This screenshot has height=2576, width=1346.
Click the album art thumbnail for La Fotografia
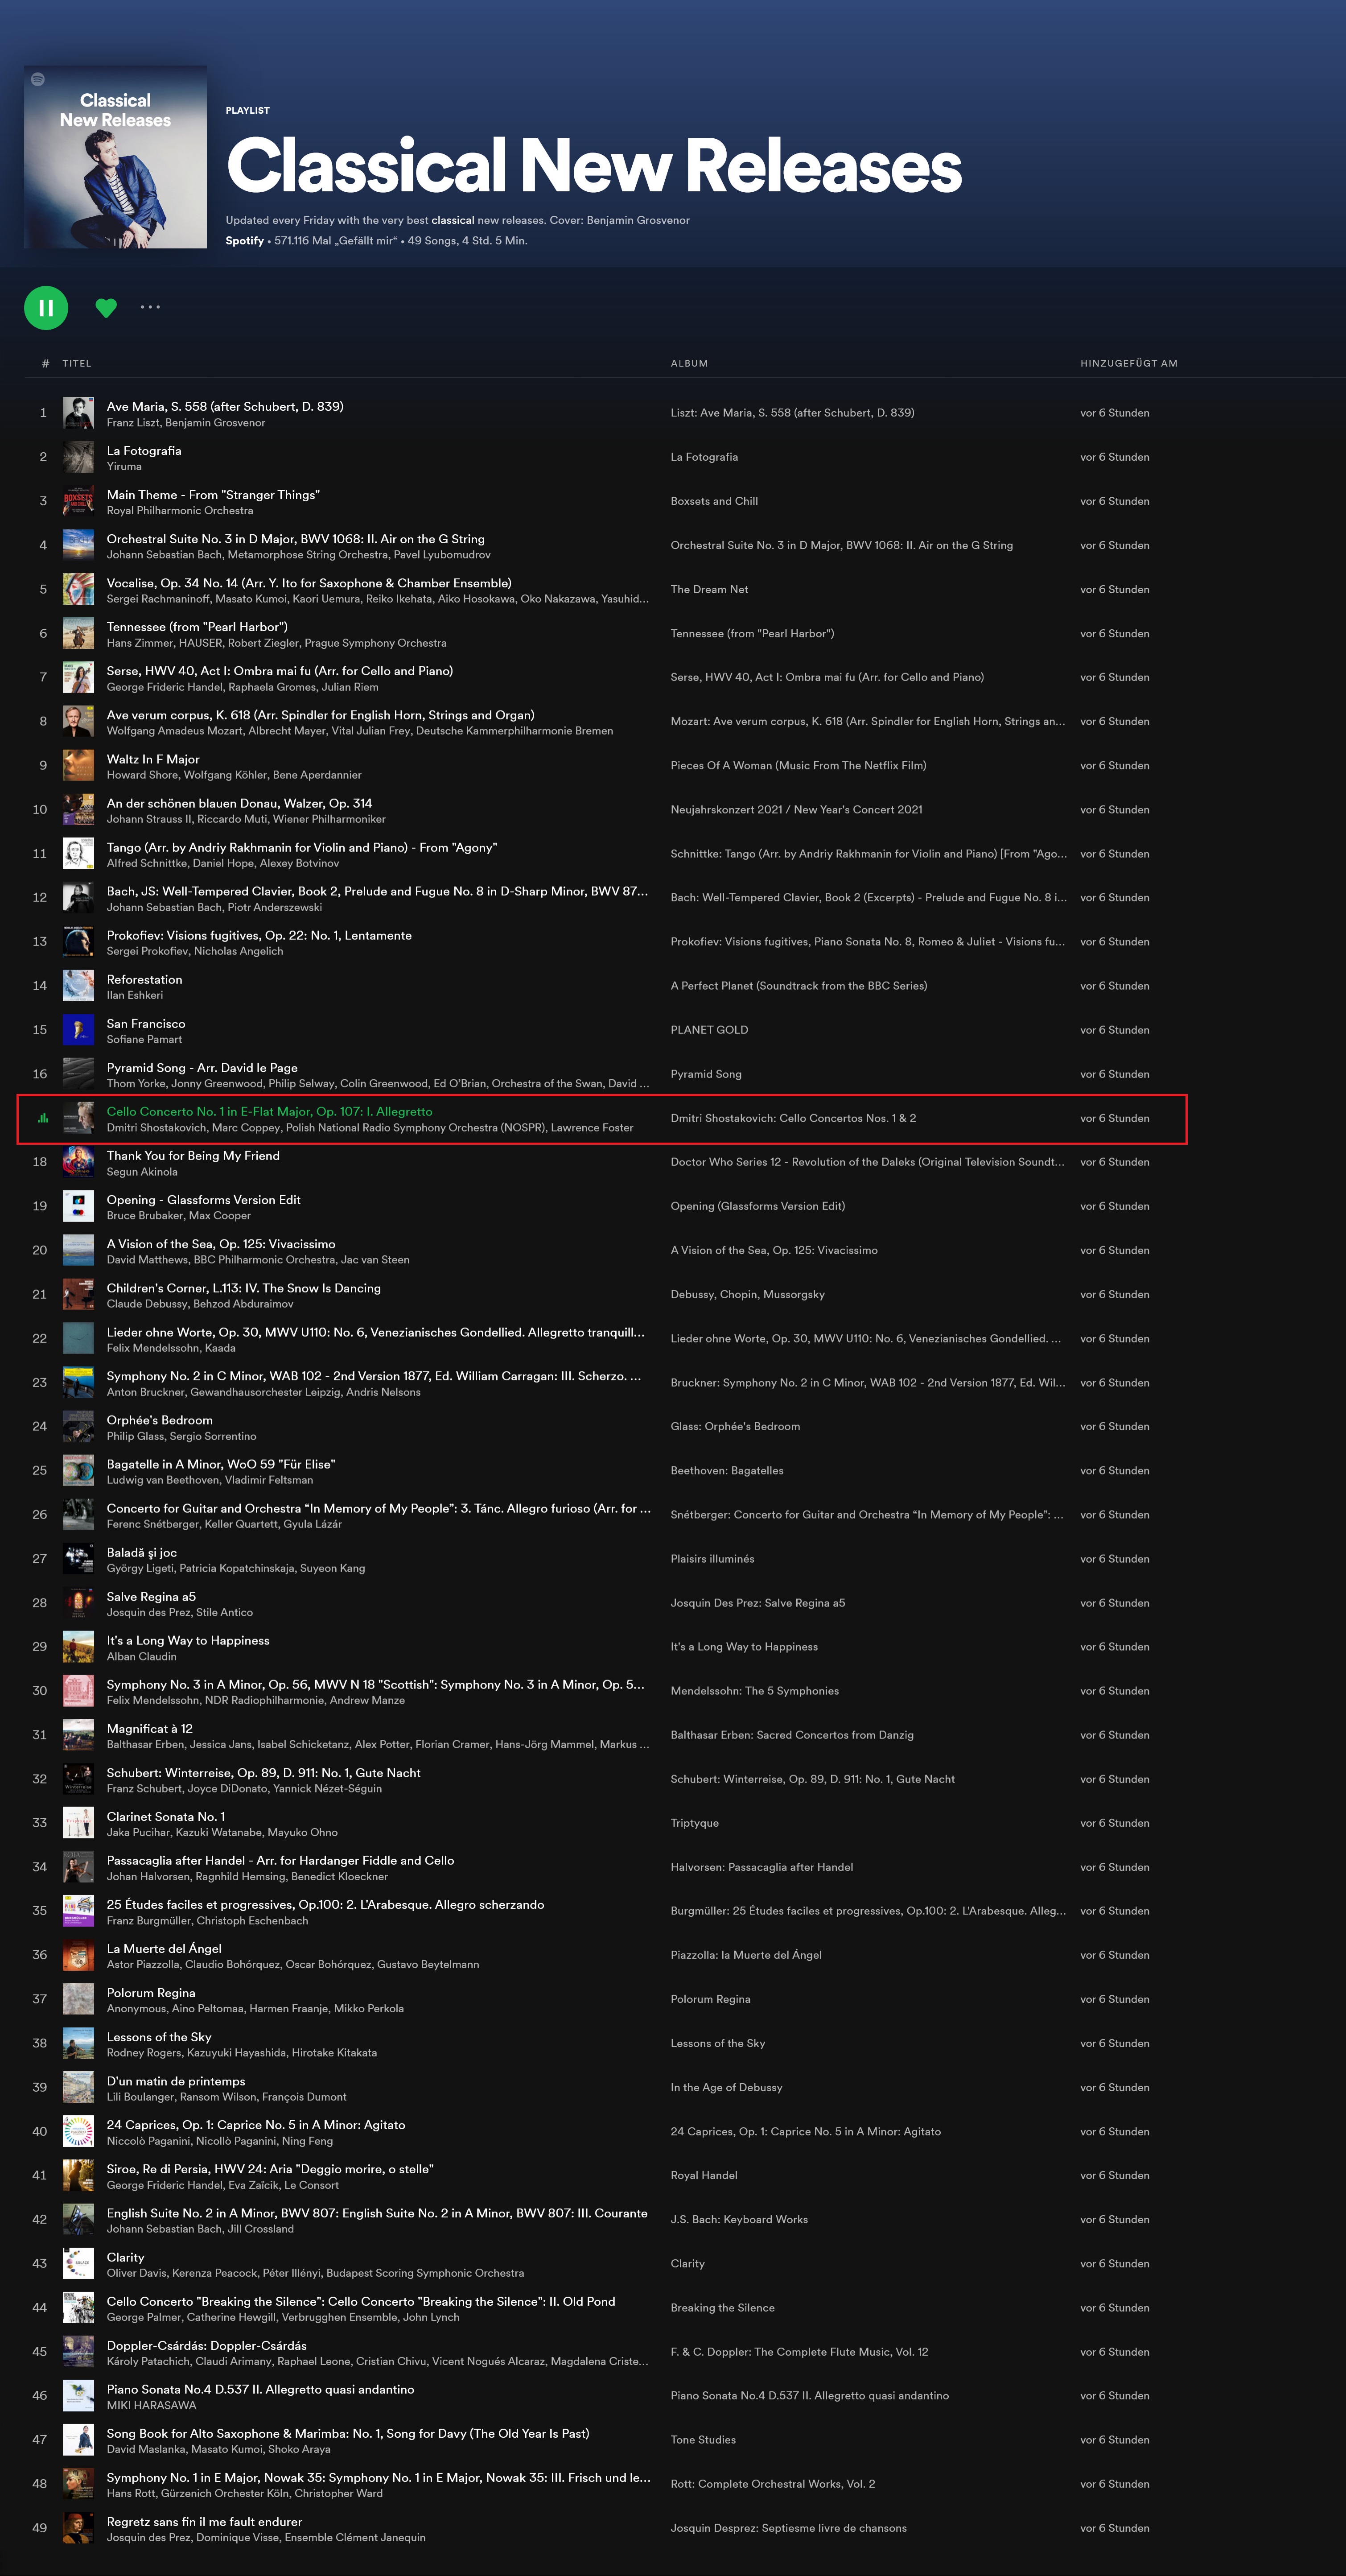coord(78,457)
